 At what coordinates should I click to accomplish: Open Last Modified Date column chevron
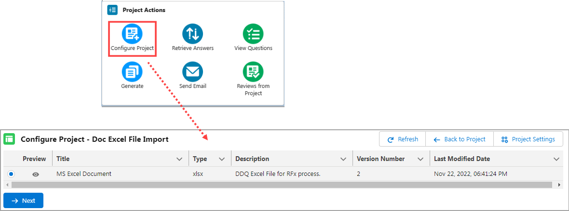point(556,159)
